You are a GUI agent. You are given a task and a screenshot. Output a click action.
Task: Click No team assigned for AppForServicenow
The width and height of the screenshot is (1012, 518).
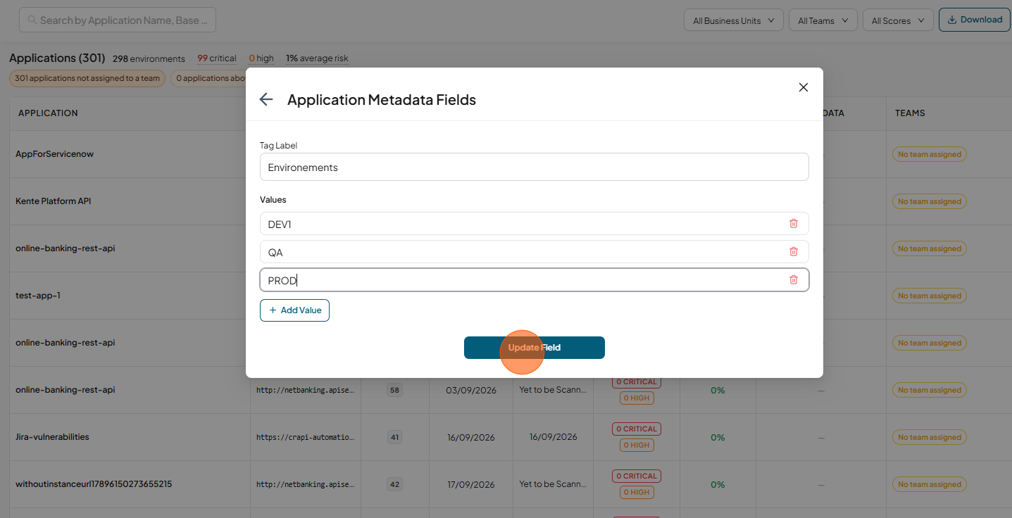point(930,154)
